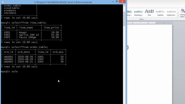Click the mysql.exe window system menu icon
Image resolution: width=185 pixels, height=104 pixels.
(2, 2)
